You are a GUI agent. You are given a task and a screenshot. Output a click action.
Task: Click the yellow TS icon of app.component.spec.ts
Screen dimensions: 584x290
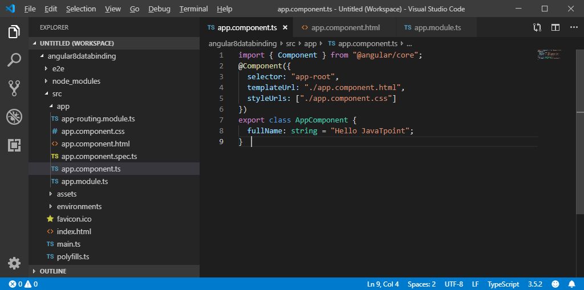55,156
